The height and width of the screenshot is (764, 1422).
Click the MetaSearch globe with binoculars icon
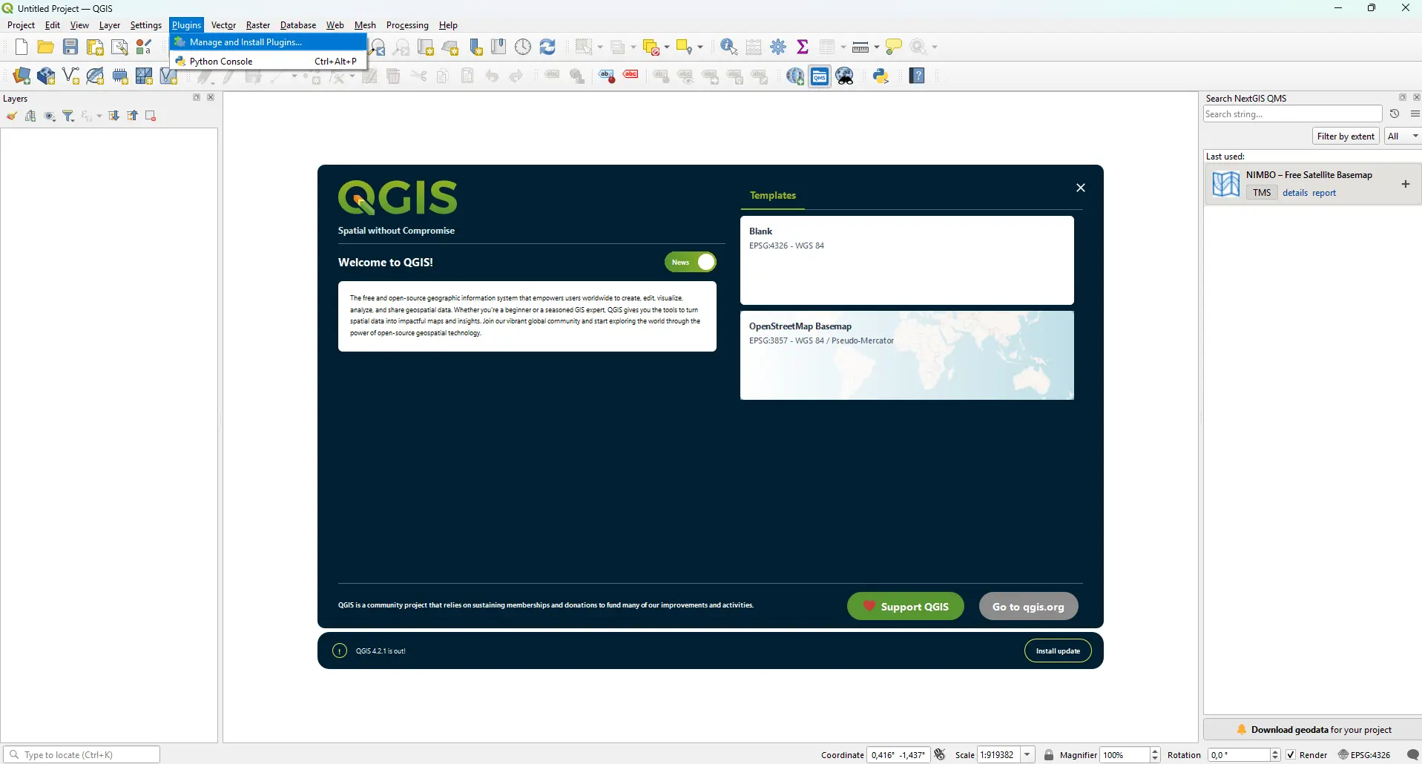845,76
